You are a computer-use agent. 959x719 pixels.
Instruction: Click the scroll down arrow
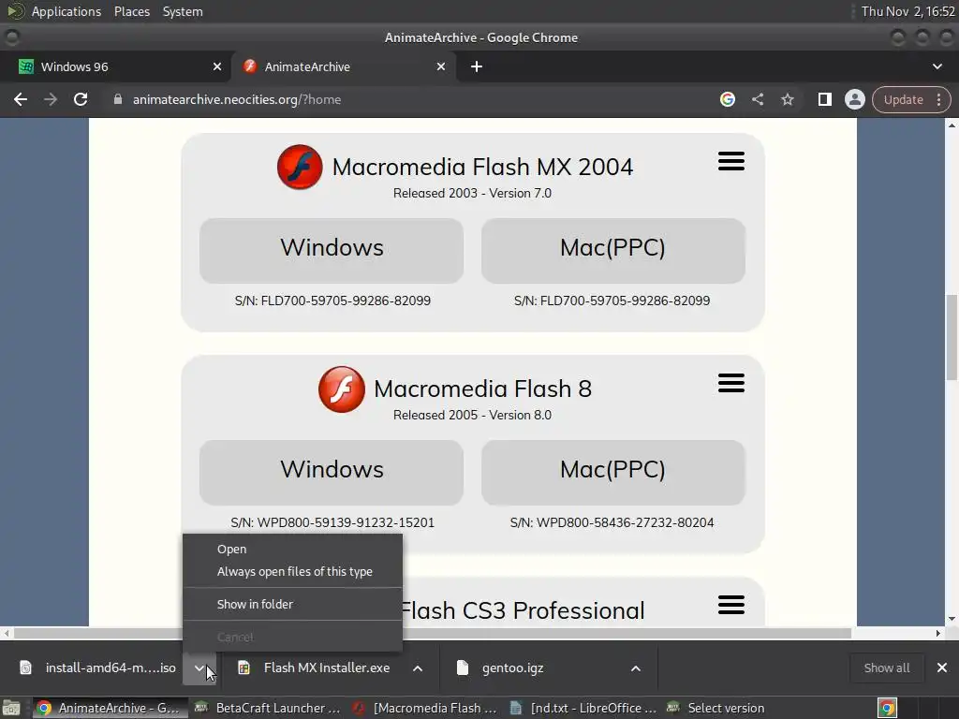952,618
